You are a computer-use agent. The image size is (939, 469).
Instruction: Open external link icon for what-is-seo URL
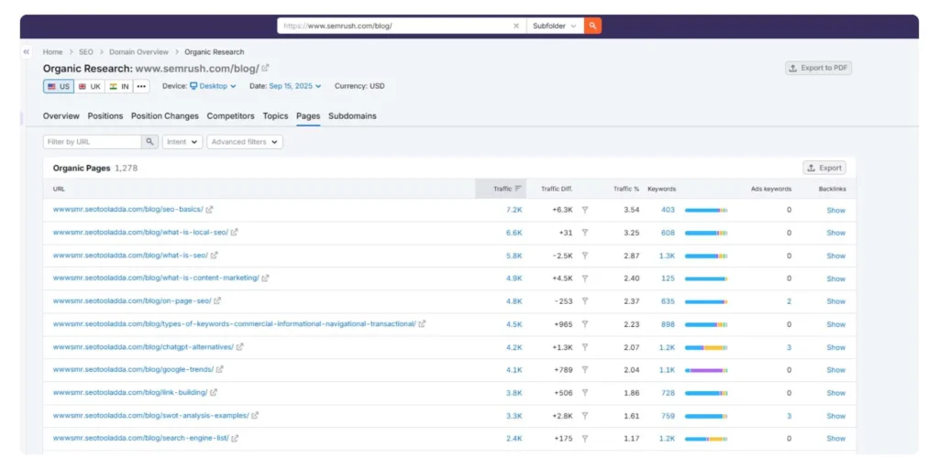tap(215, 255)
